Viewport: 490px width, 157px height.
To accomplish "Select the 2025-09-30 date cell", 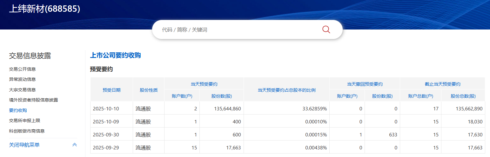I will [x=111, y=134].
